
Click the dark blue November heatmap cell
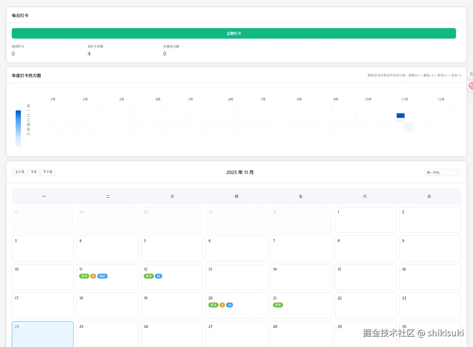[x=400, y=116]
